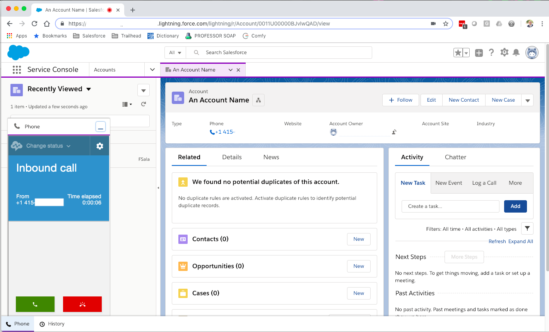Viewport: 549px width, 332px height.
Task: Expand the Favorites list dropdown arrow
Action: (x=466, y=53)
